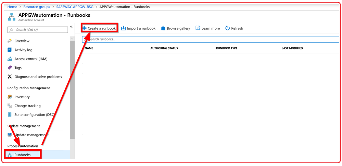Sort by the LAST MODIFIED column header

click(x=292, y=48)
